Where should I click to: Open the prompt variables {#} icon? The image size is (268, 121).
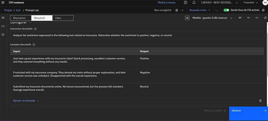[240, 18]
